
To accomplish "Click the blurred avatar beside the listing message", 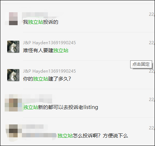I will (13, 105).
